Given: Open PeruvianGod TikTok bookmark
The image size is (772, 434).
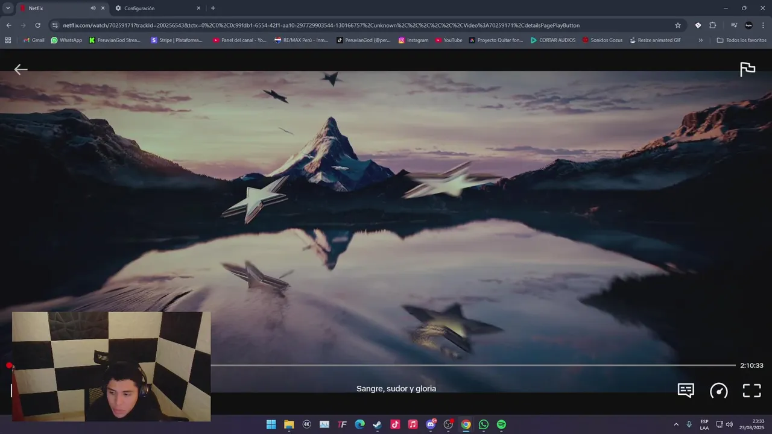Looking at the screenshot, I should [x=364, y=40].
